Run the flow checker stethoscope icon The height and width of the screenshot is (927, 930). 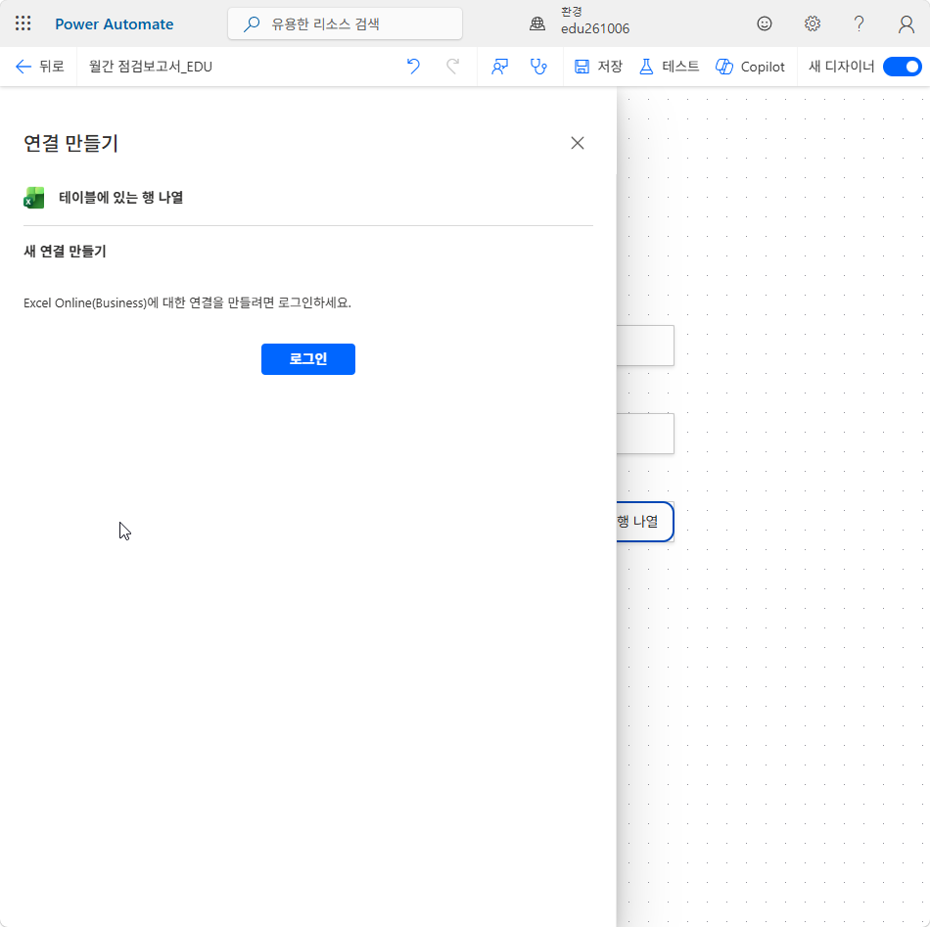point(538,67)
